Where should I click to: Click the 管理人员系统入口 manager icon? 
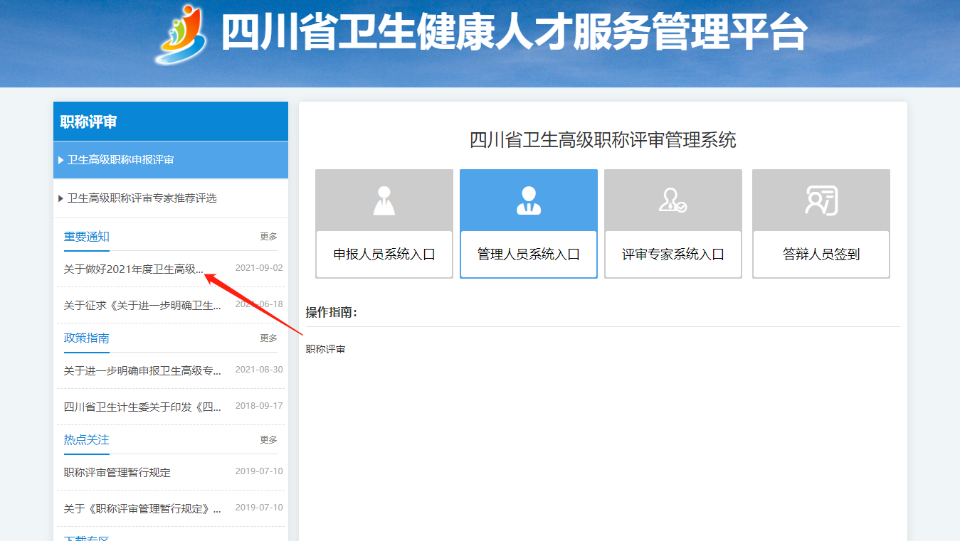(x=529, y=200)
